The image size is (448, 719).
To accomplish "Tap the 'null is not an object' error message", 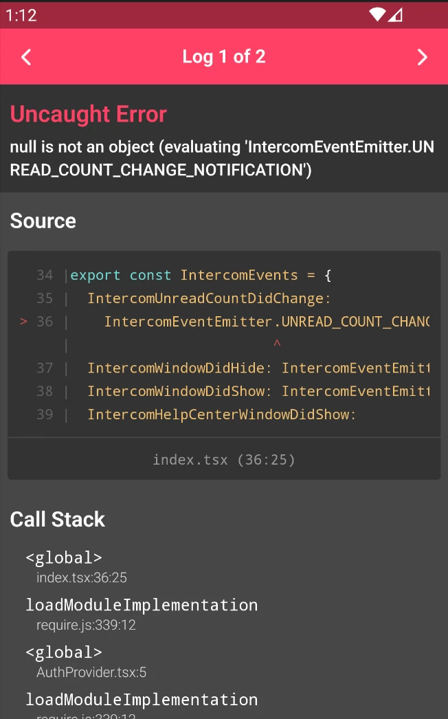I will point(222,158).
